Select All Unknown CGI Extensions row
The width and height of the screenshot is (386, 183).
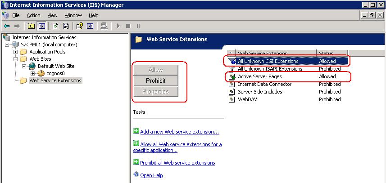coord(287,61)
